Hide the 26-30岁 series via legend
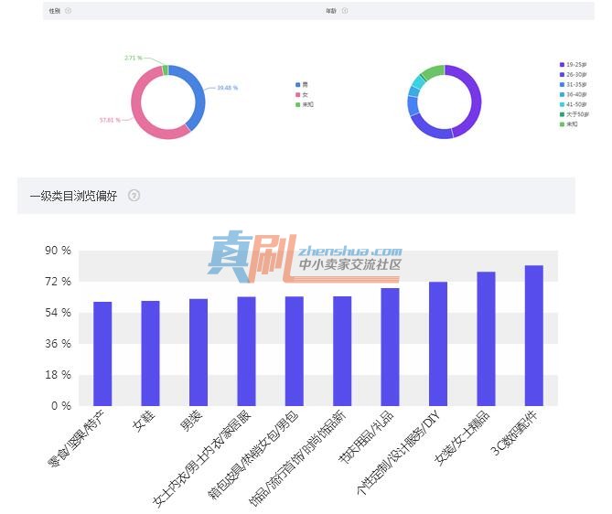 (x=573, y=75)
